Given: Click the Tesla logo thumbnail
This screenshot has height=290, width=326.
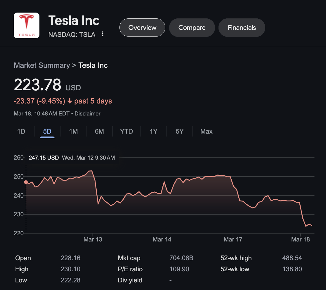Looking at the screenshot, I should coord(26,25).
